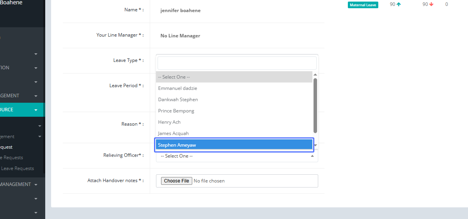Focus the search box in the open dropdown
This screenshot has width=468, height=219.
click(x=237, y=63)
